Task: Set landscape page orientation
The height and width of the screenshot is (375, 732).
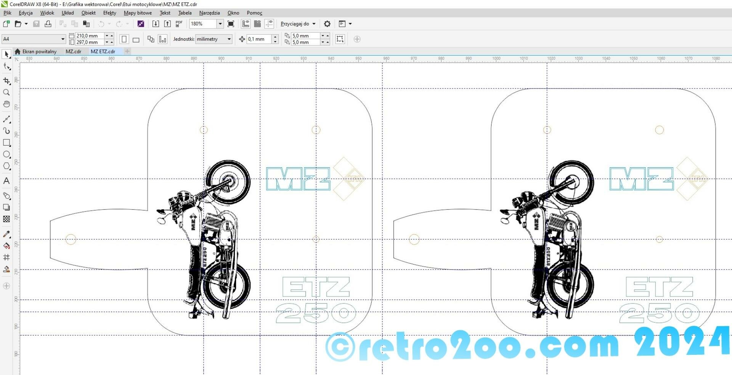Action: 136,39
